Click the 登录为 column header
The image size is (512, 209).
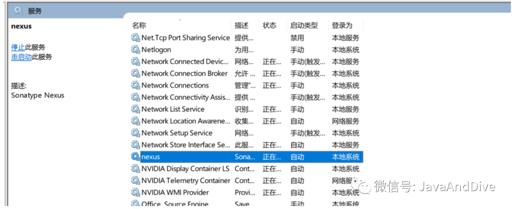(342, 26)
